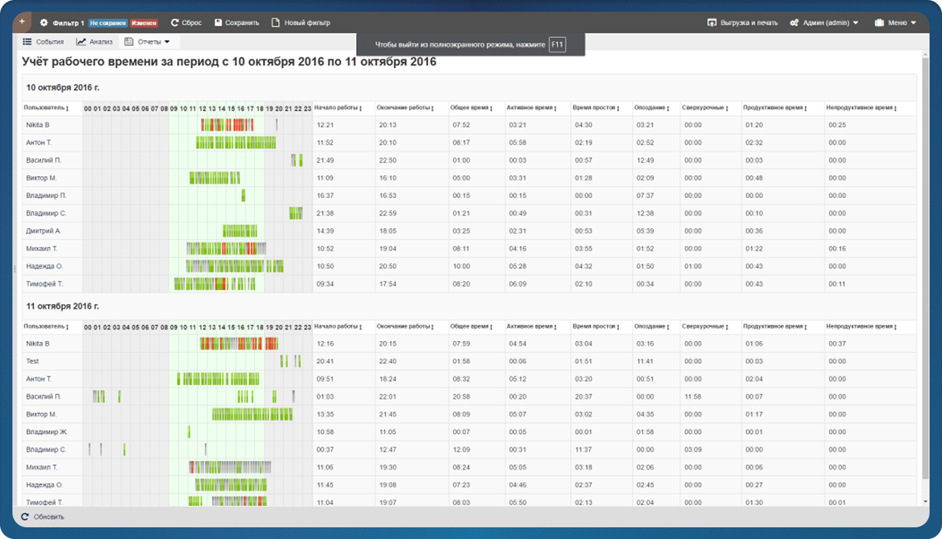Click the Обновить refresh icon at the bottom
The image size is (942, 539).
[x=26, y=516]
